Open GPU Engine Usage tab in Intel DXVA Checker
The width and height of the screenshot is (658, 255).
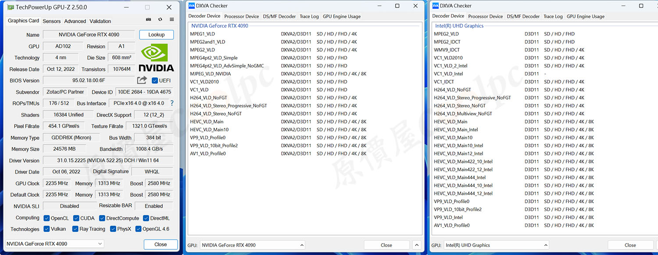[x=586, y=17]
